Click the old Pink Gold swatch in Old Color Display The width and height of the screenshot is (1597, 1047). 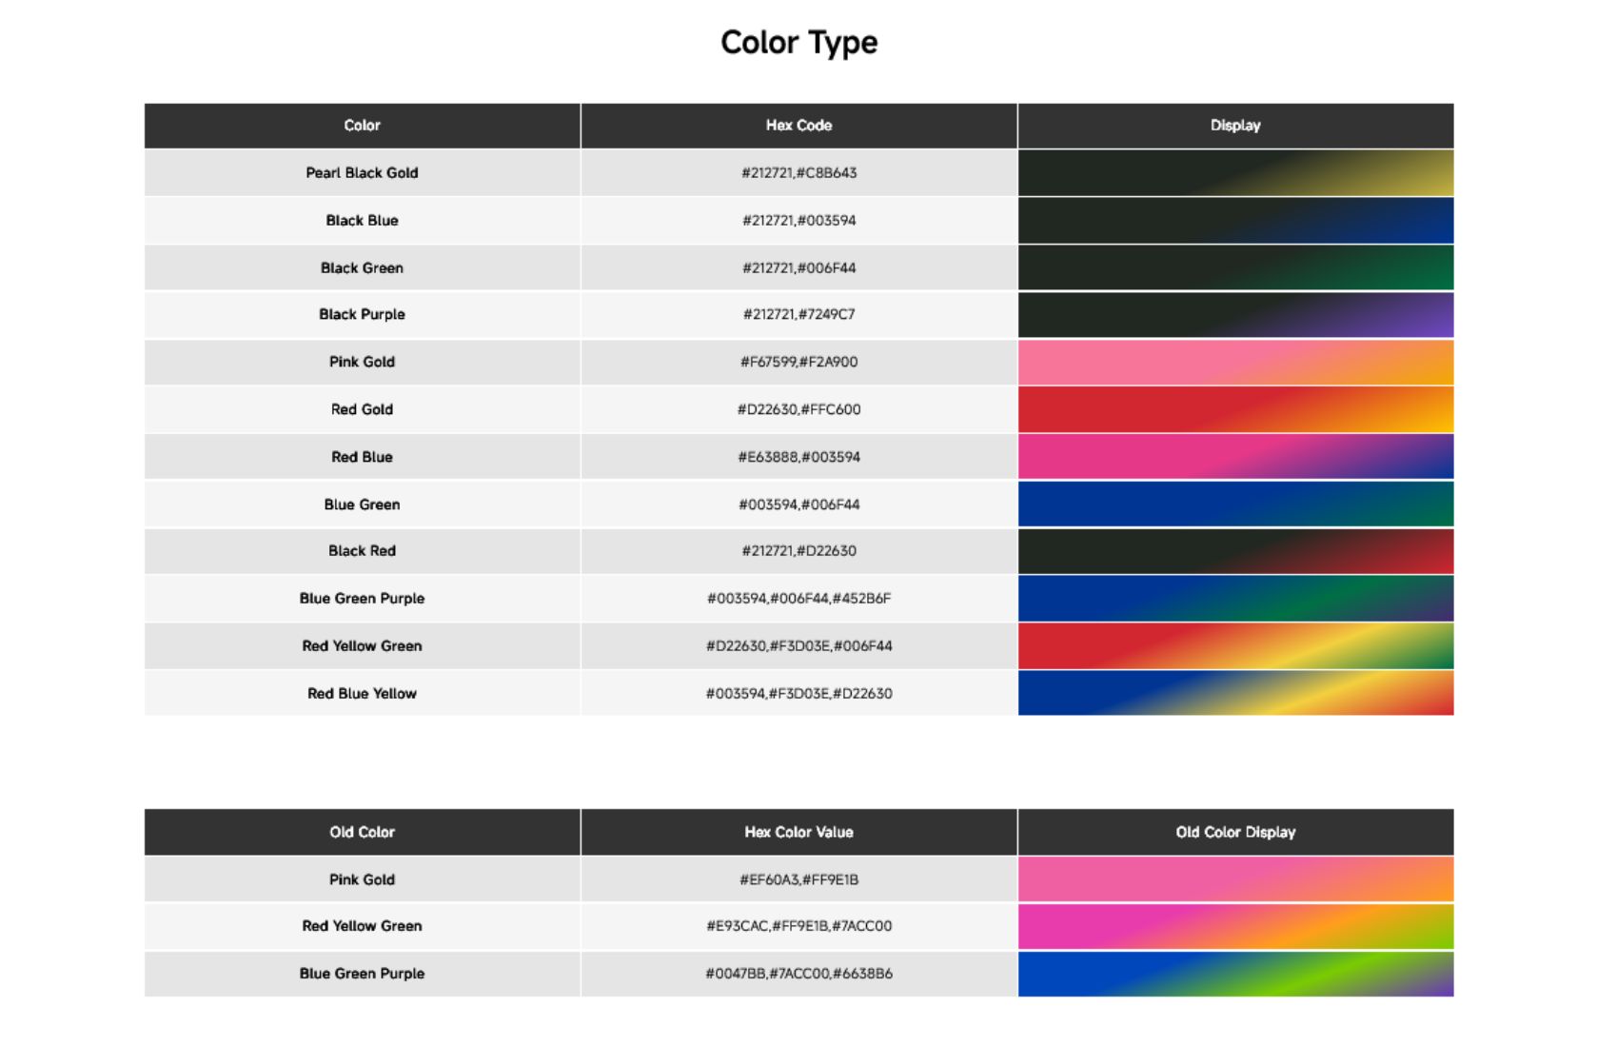tap(1235, 879)
